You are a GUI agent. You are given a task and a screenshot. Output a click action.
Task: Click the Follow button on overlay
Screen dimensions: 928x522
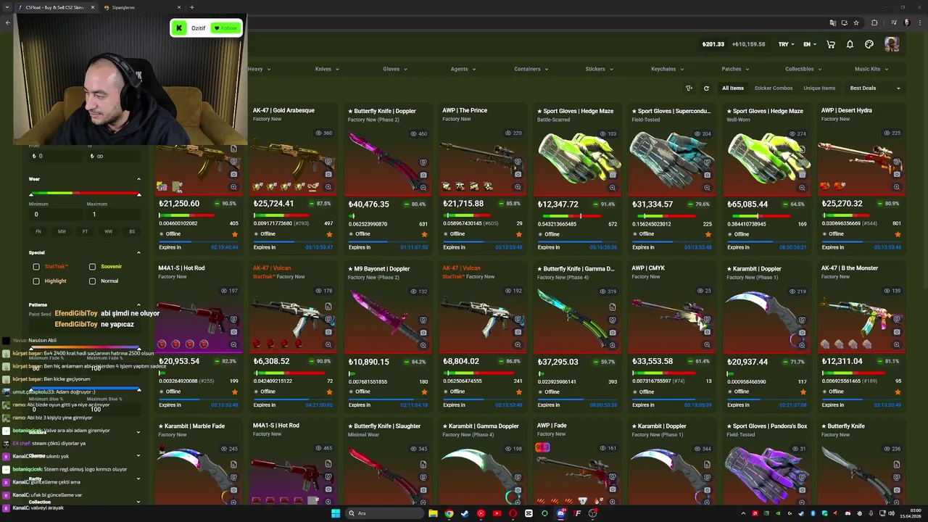(x=225, y=28)
